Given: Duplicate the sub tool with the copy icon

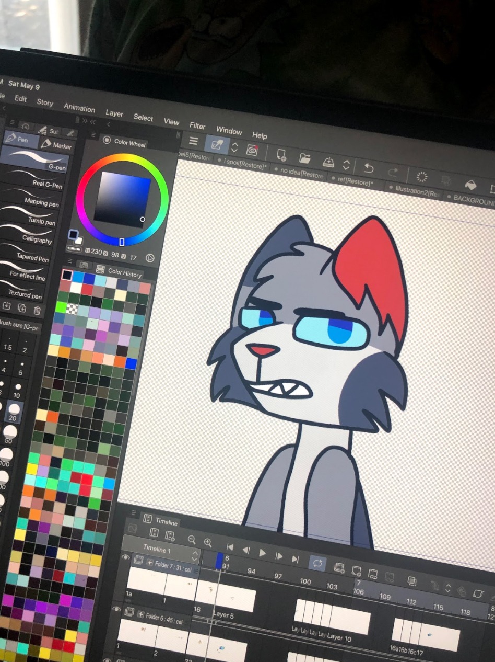Looking at the screenshot, I should pyautogui.click(x=22, y=308).
